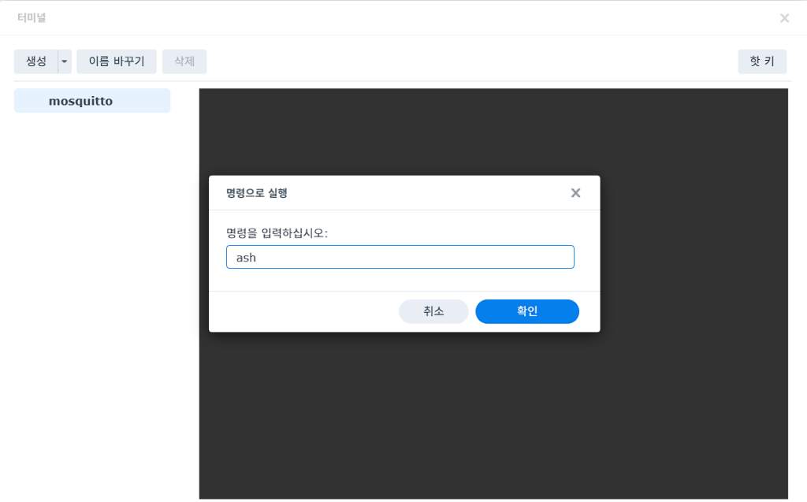
Task: Click the 삭제 delete button
Action: click(x=184, y=61)
